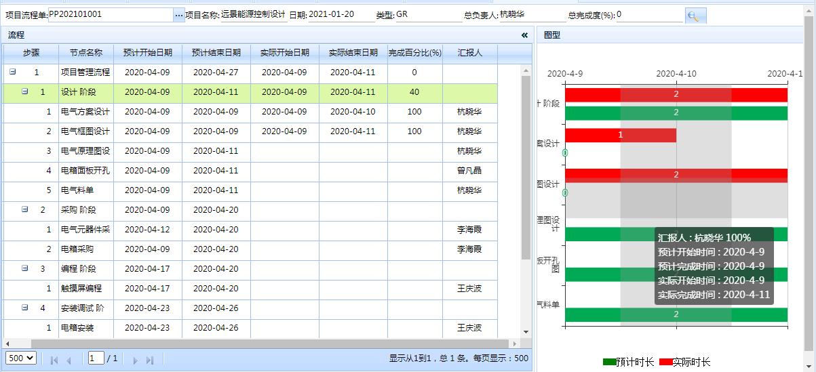Click reporter 曾凡晶 cell
Image resolution: width=816 pixels, height=372 pixels.
[469, 171]
